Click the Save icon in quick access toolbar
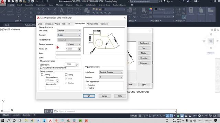The image size is (220, 123). click(x=17, y=1)
